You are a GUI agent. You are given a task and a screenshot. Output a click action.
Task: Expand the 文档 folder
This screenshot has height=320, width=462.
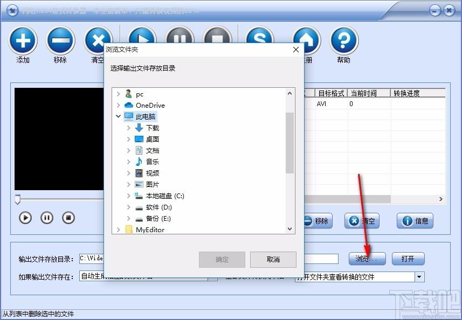coord(128,151)
